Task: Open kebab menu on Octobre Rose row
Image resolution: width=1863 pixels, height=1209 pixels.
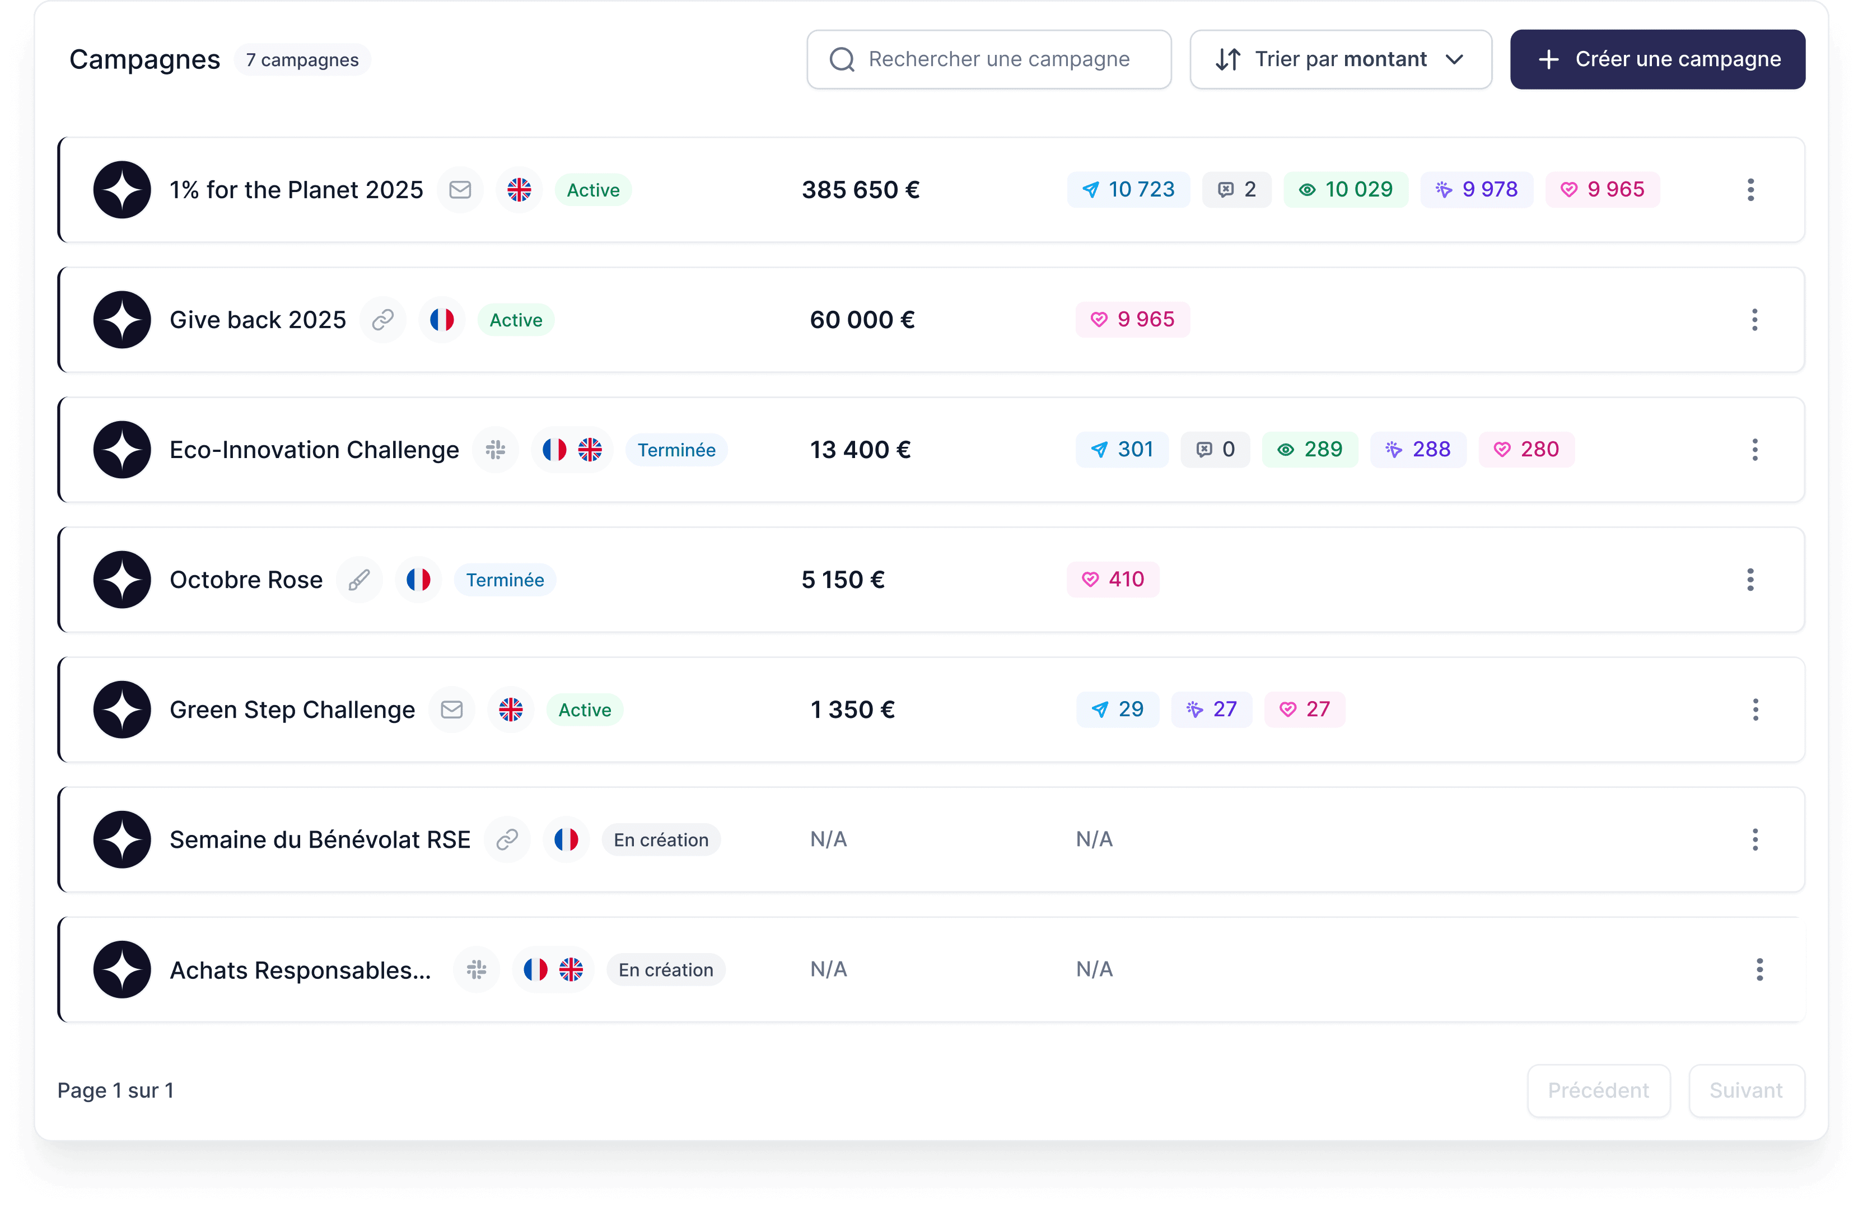Action: click(x=1750, y=580)
